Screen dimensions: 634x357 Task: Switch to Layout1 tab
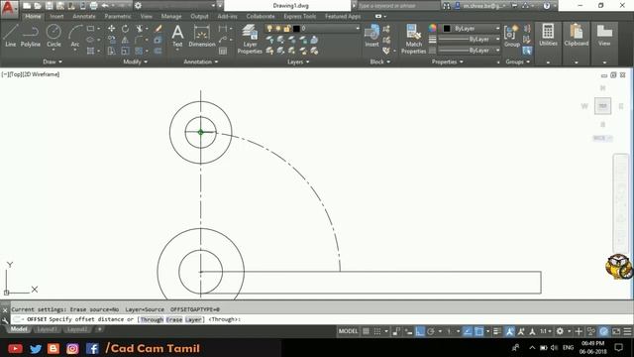point(47,329)
